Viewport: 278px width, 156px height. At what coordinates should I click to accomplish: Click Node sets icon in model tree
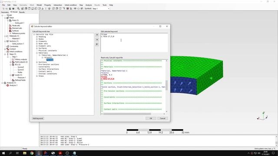(x=10, y=26)
